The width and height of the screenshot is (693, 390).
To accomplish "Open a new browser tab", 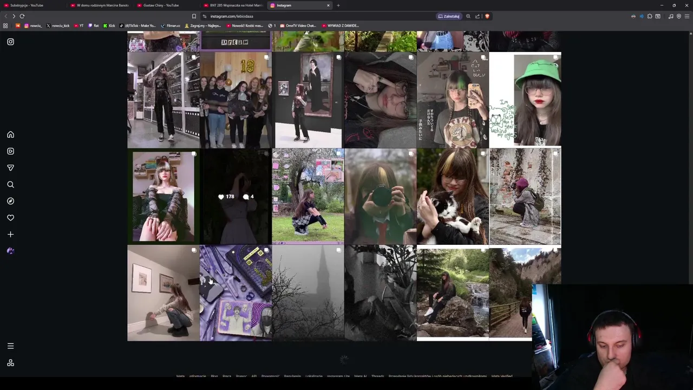I will pyautogui.click(x=338, y=5).
